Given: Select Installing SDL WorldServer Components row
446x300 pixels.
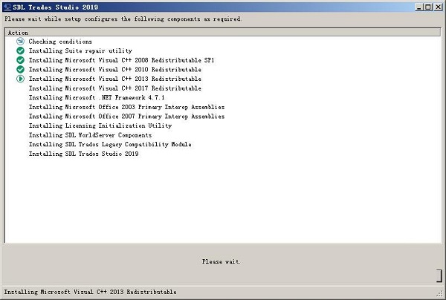Looking at the screenshot, I should (90, 135).
